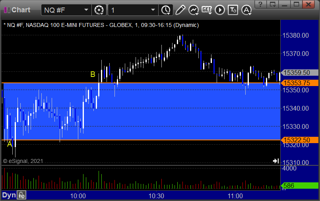
Task: Click the help question mark button
Action: coord(260,4)
